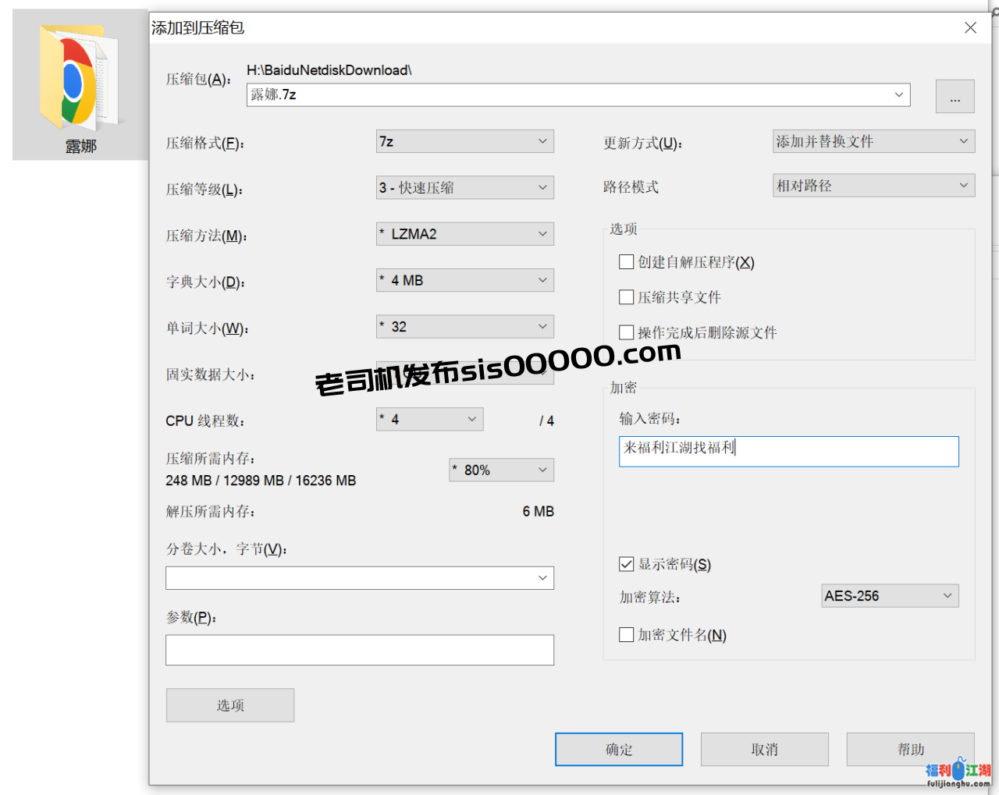Open 压缩方法 LZMA2 dropdown
999x795 pixels.
tap(465, 234)
